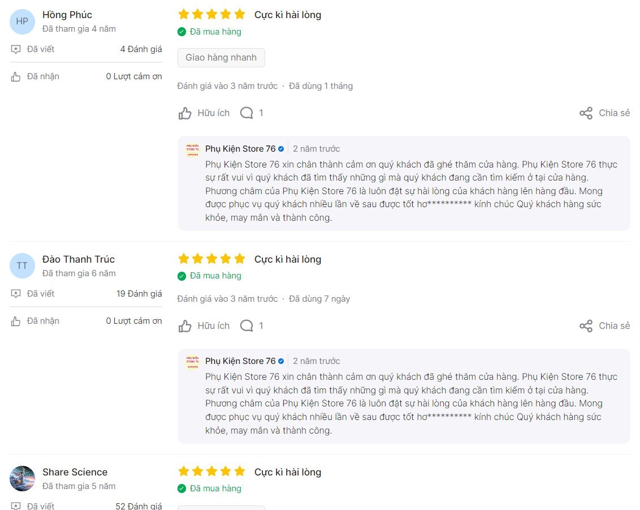
Task: Open Share Science profile picture
Action: pos(22,478)
